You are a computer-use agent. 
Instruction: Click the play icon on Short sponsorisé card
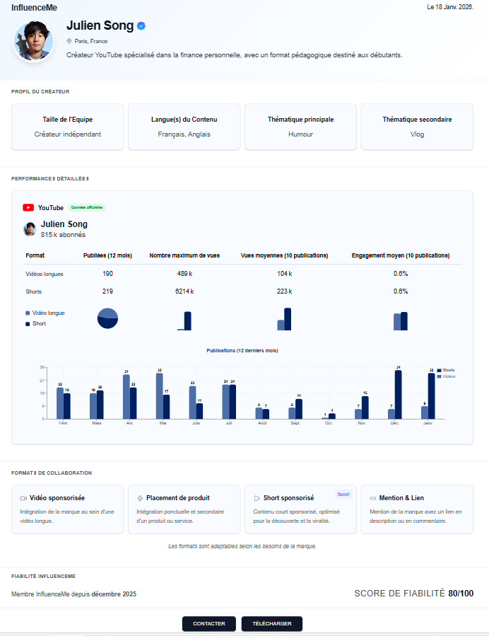tap(257, 498)
